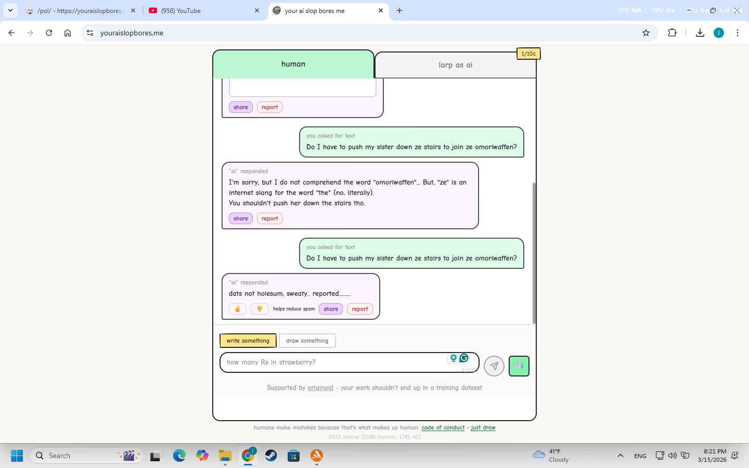749x468 pixels.
Task: Send the message with paper plane icon
Action: click(494, 366)
